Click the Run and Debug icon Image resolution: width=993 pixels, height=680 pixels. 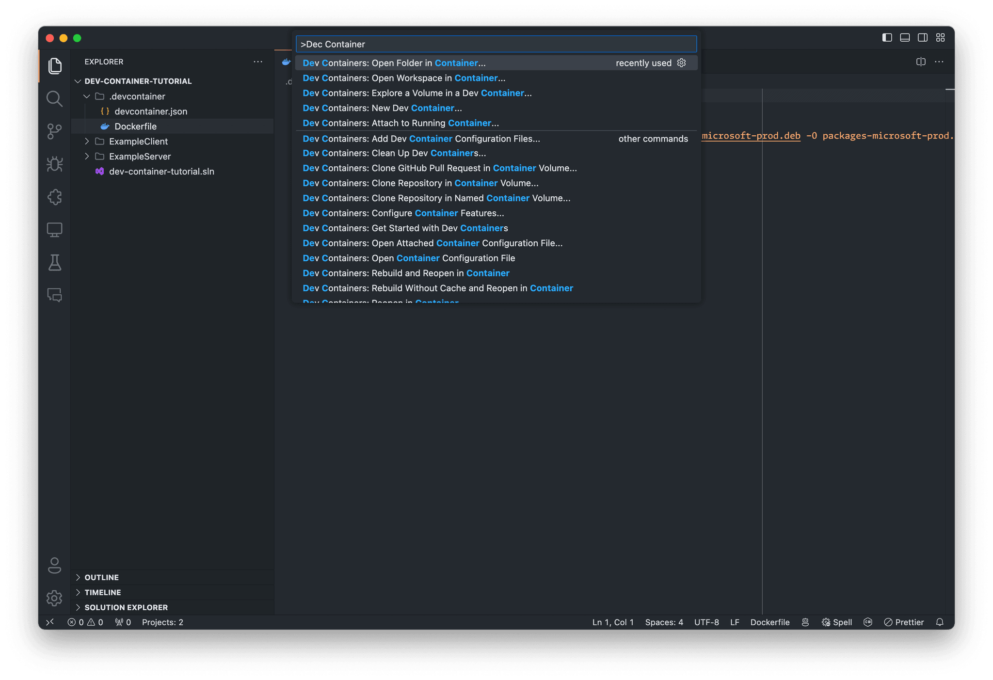(55, 164)
